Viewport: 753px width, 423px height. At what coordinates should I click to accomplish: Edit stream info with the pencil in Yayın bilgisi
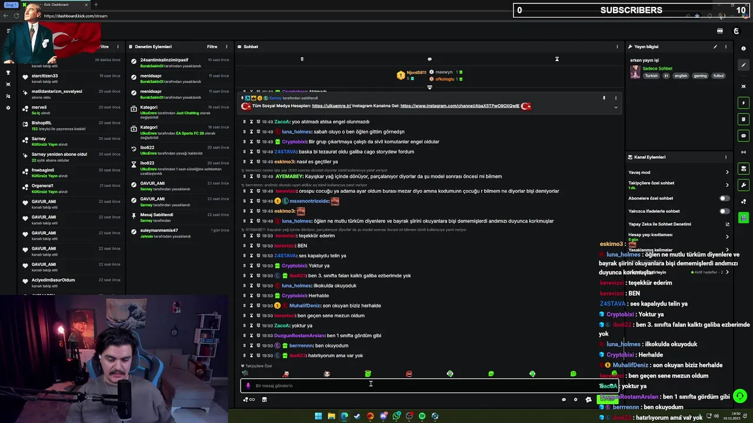715,46
